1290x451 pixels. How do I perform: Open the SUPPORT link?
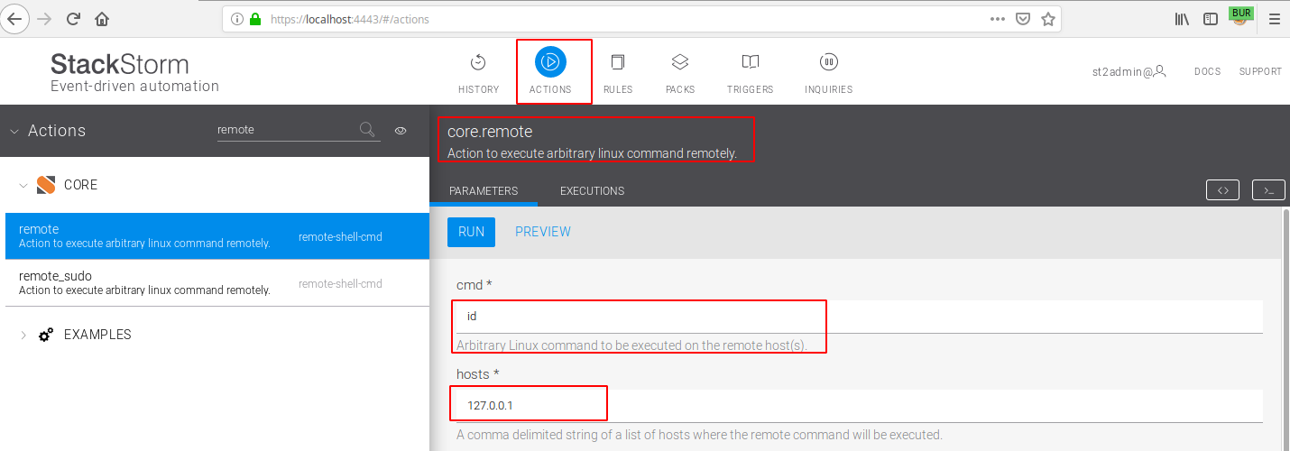1260,71
